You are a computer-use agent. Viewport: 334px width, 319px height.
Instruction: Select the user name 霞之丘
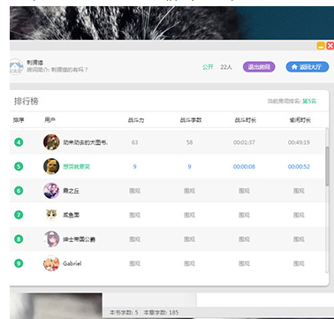pos(71,191)
